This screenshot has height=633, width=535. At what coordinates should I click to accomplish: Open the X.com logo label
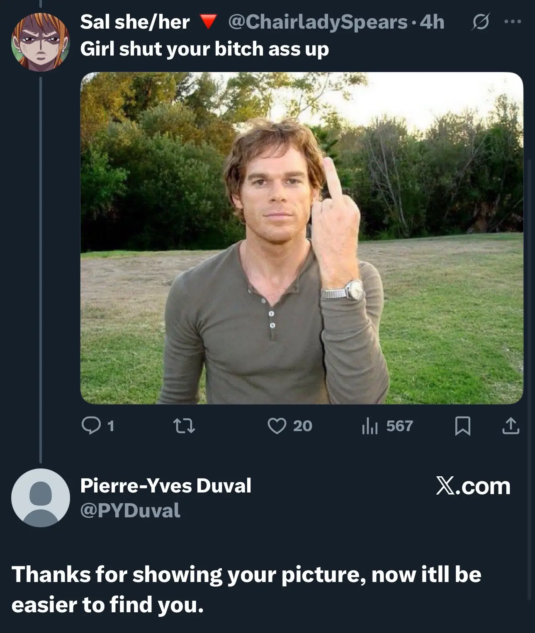click(473, 486)
